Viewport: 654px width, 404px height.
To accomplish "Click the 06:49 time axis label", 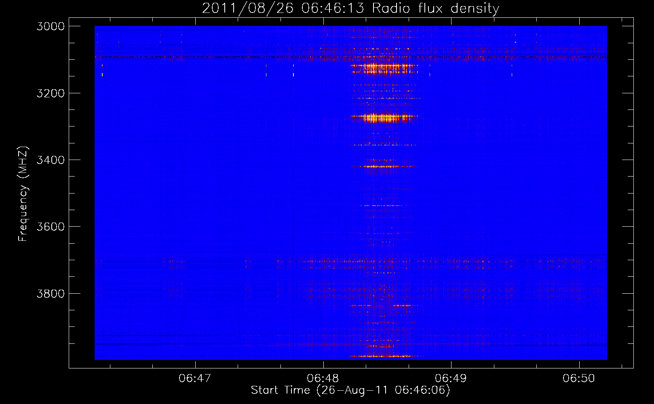I will pos(451,378).
